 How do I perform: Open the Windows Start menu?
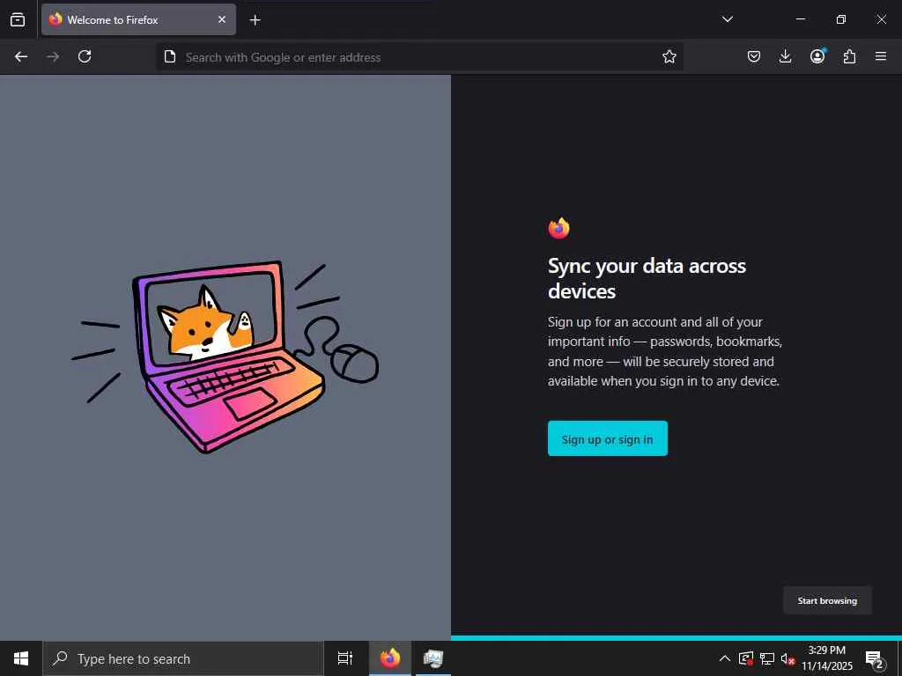pyautogui.click(x=21, y=658)
